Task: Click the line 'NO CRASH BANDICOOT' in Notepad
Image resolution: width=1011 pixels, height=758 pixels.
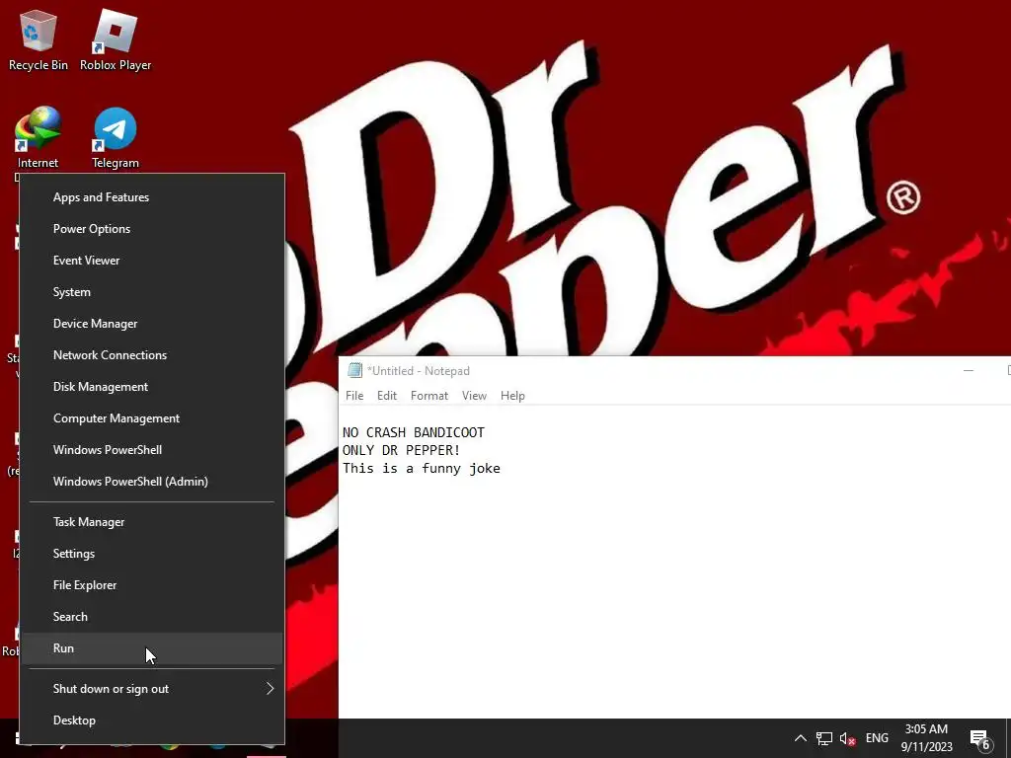Action: pos(414,432)
